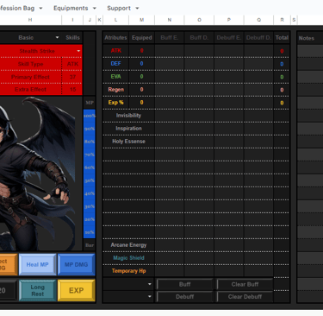Select the Buff D. header cell
The image size is (323, 316).
click(199, 38)
